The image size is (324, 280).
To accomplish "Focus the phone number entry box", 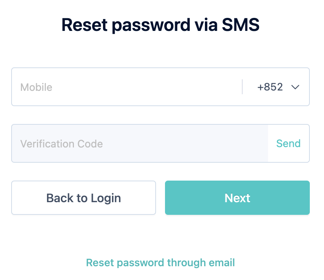I will tap(112, 87).
